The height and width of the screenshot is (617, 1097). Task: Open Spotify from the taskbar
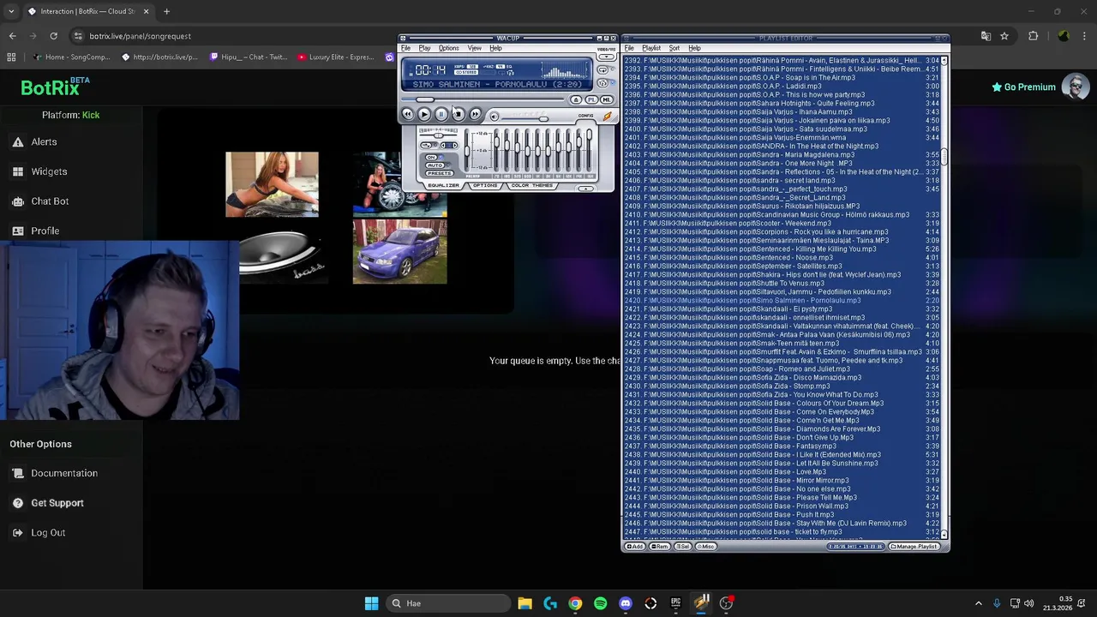(600, 603)
